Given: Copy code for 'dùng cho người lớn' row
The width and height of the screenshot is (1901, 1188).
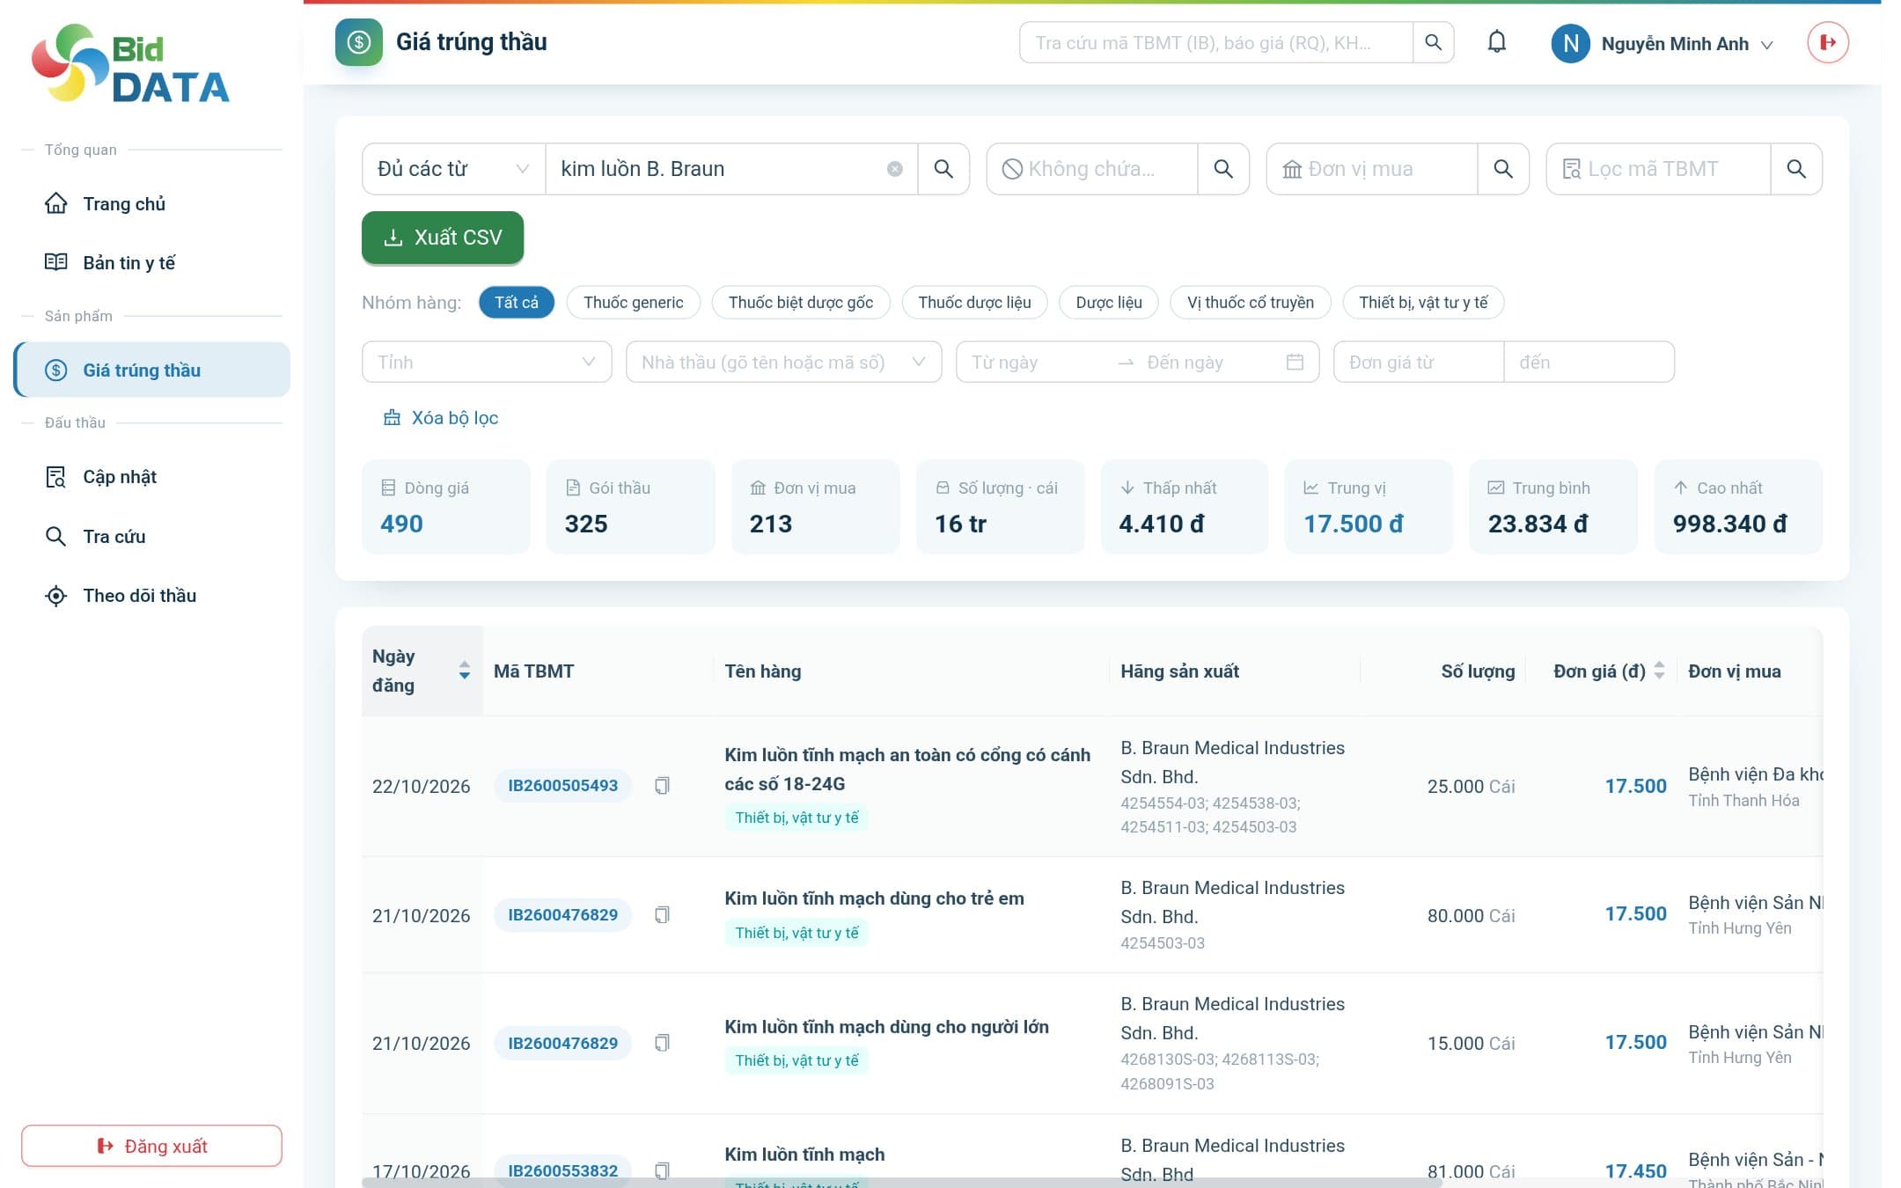Looking at the screenshot, I should tap(662, 1043).
